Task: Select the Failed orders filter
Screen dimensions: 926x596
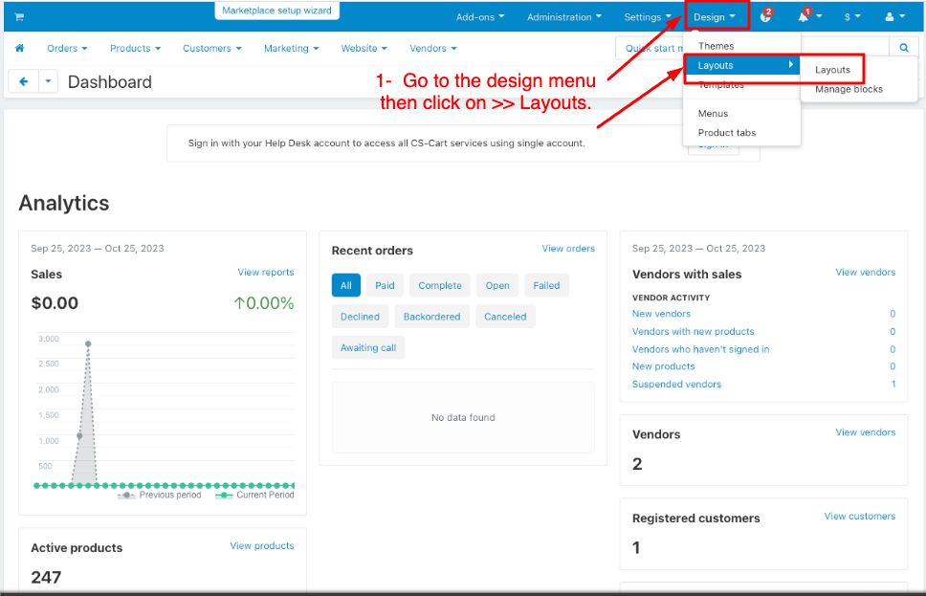Action: click(x=546, y=285)
